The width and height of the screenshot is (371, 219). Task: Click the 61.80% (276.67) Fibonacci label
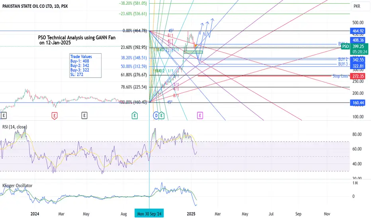[x=134, y=75]
